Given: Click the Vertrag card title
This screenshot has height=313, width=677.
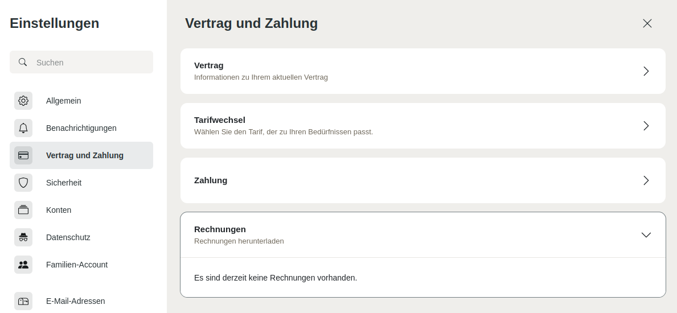Looking at the screenshot, I should (x=209, y=65).
